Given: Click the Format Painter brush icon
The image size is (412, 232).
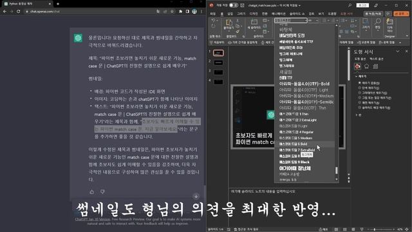Looking at the screenshot, I should click(x=238, y=32).
